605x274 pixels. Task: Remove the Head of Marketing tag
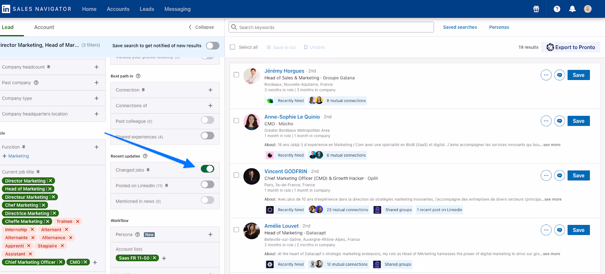50,189
